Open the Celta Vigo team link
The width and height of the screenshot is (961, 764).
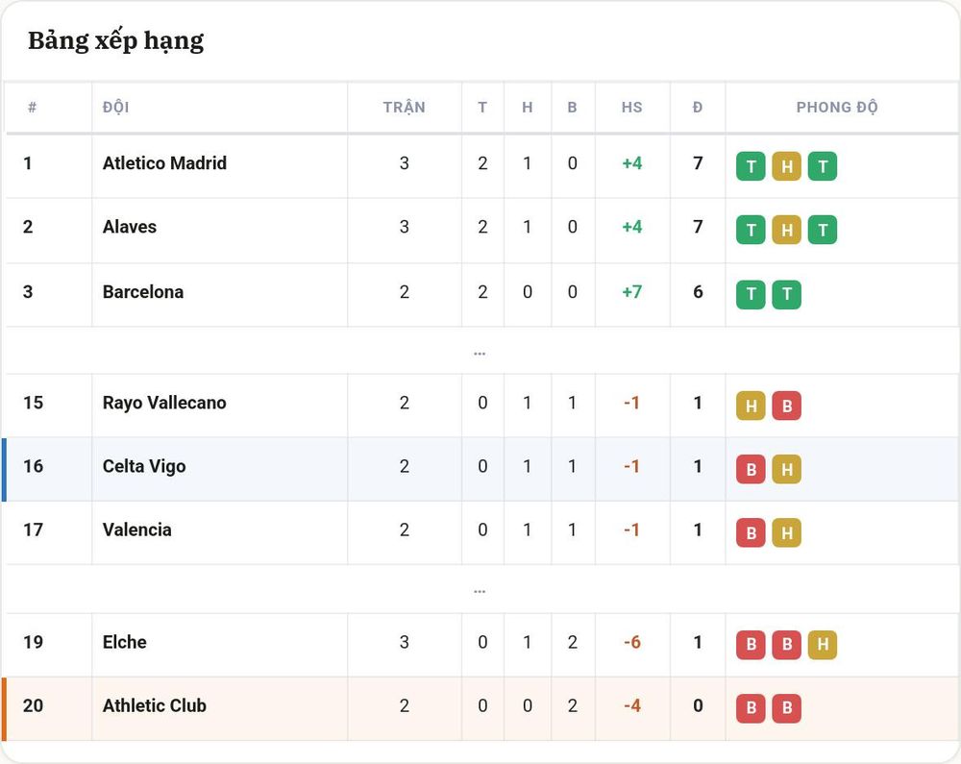click(x=144, y=466)
